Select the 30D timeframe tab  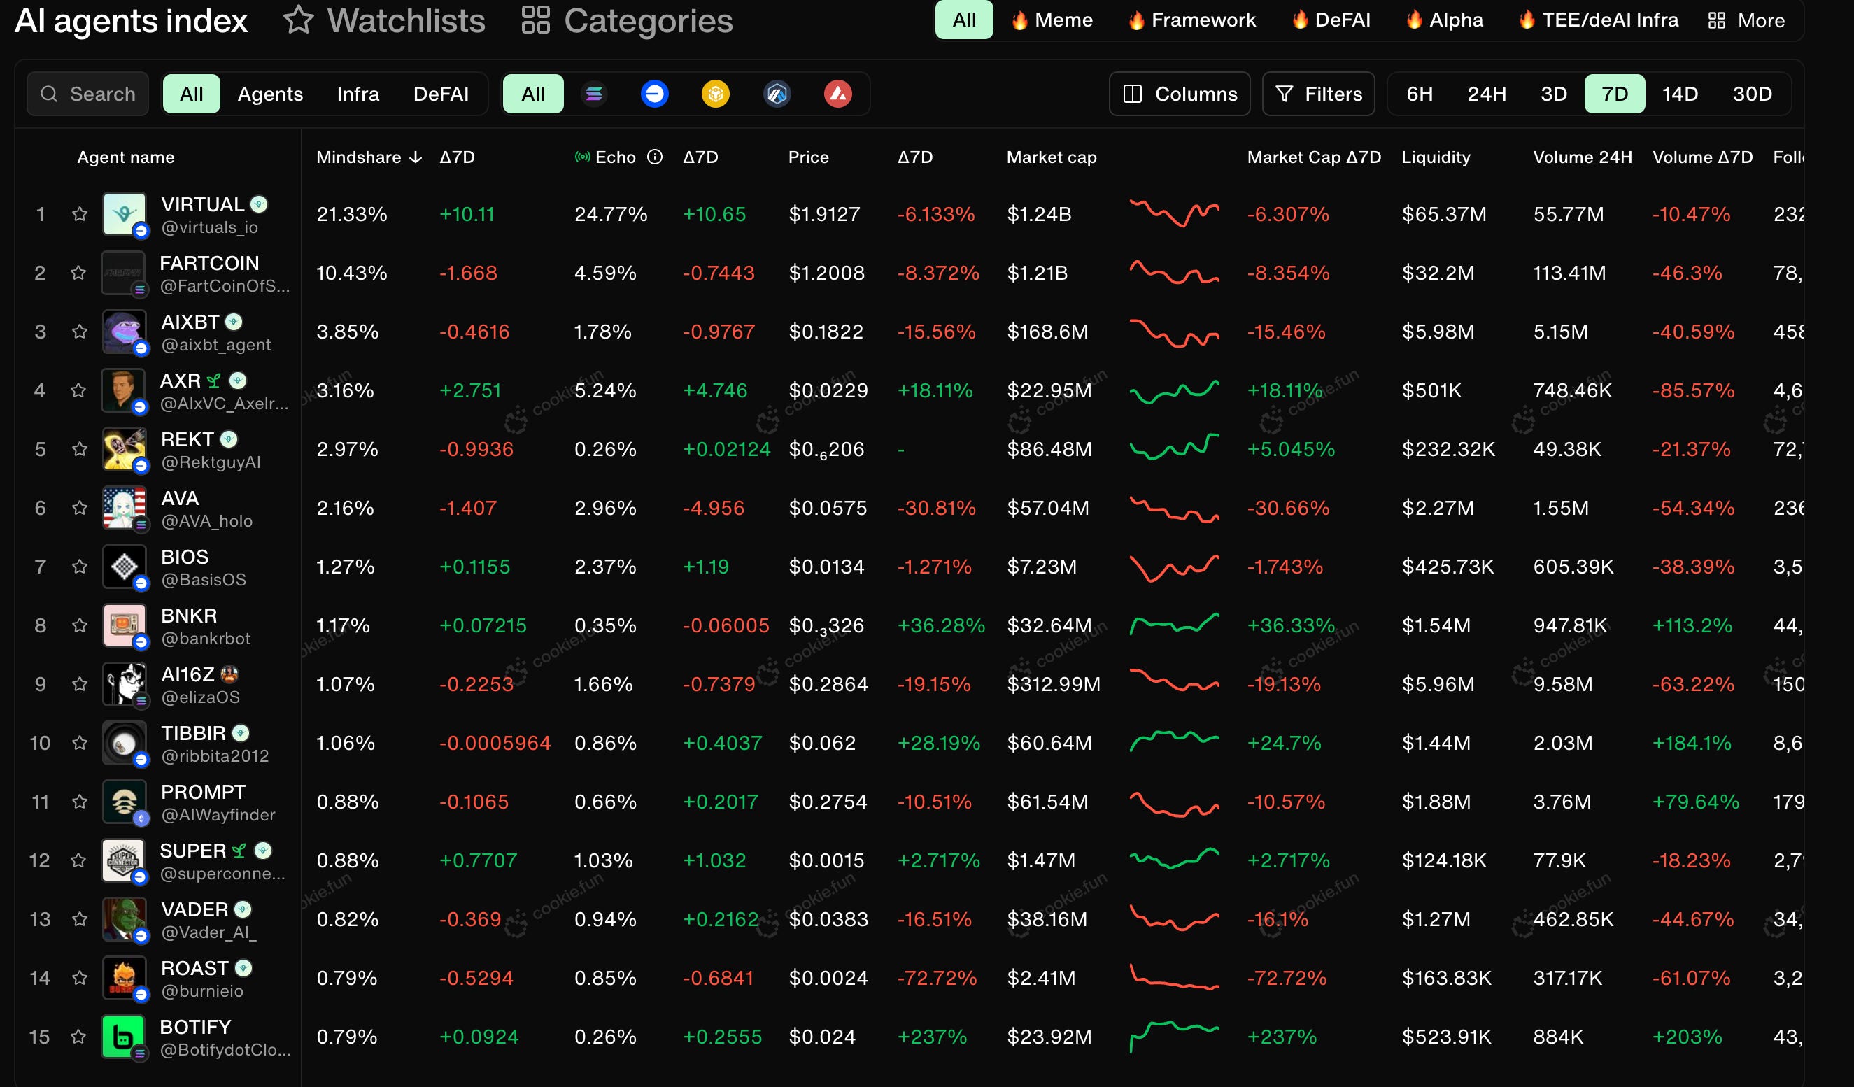[x=1752, y=94]
